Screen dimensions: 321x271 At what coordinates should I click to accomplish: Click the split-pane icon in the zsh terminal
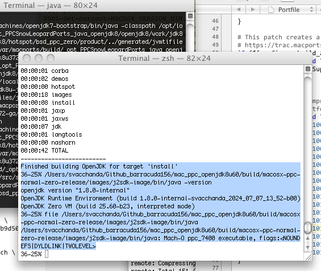tap(308, 69)
